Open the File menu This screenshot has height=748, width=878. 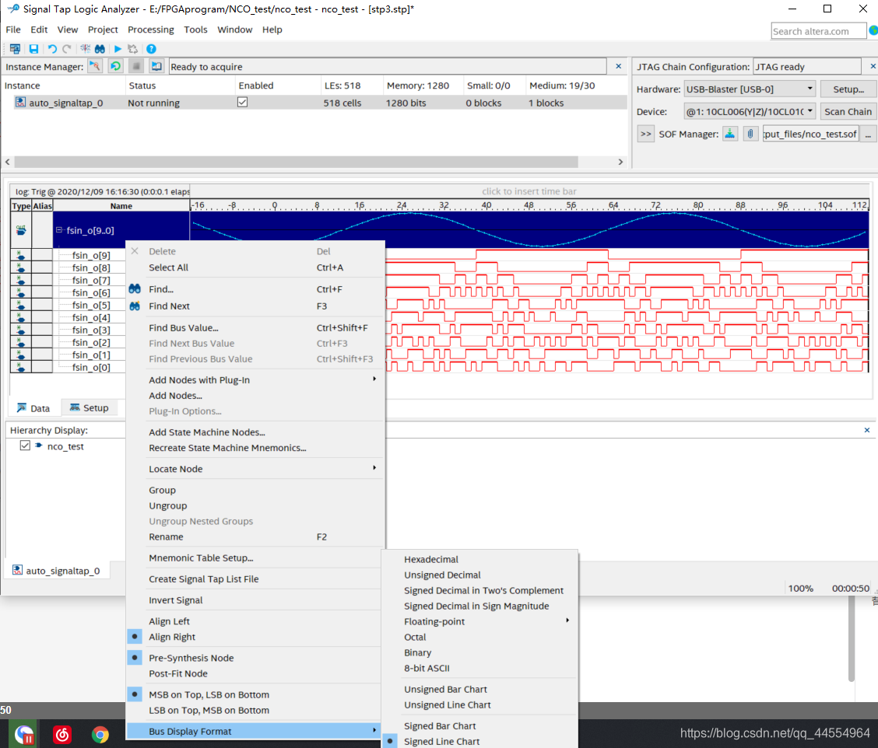coord(13,30)
